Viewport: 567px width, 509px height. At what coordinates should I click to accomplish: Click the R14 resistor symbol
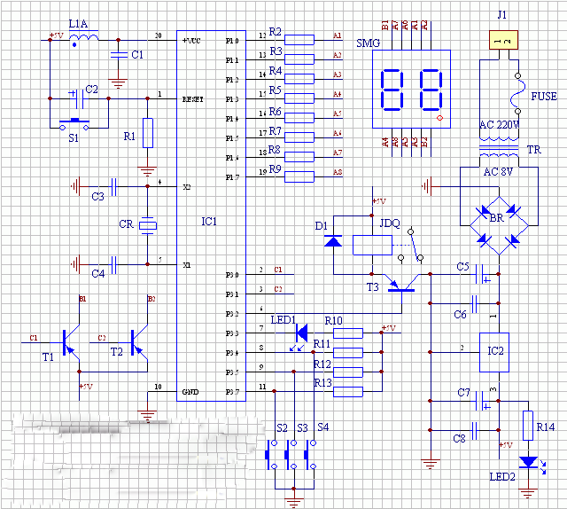point(528,426)
